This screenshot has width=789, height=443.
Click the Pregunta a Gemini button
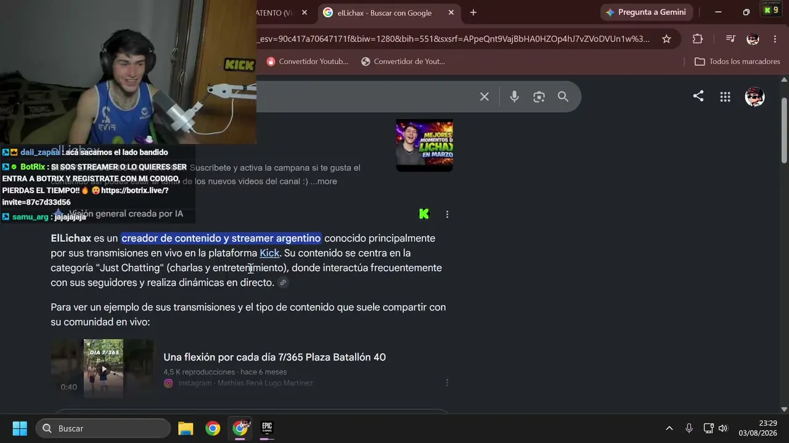pyautogui.click(x=646, y=12)
